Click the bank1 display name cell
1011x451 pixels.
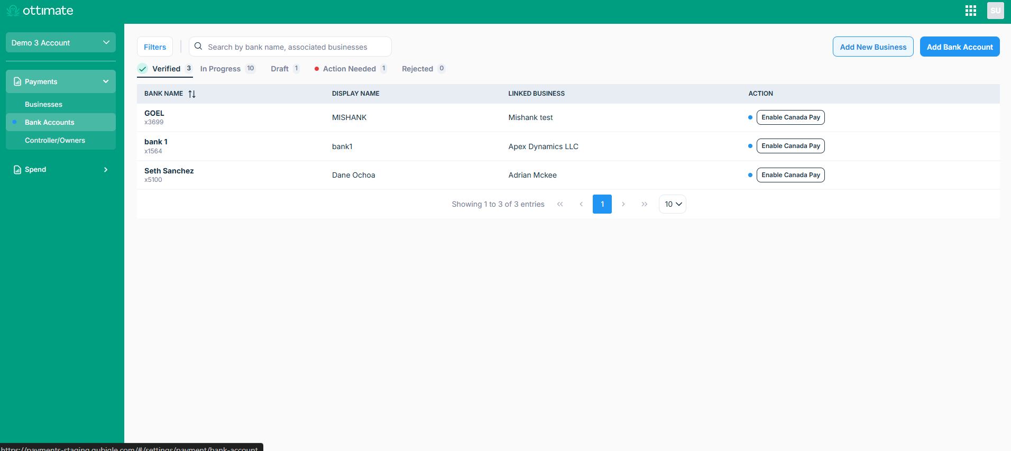(x=342, y=146)
